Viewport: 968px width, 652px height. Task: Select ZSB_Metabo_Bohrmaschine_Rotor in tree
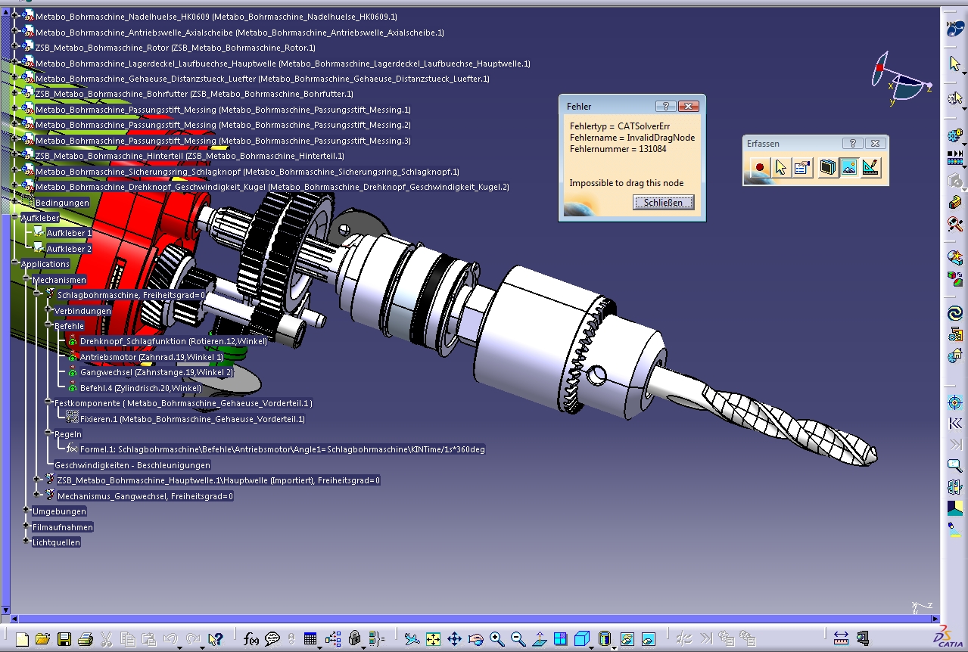(x=175, y=48)
